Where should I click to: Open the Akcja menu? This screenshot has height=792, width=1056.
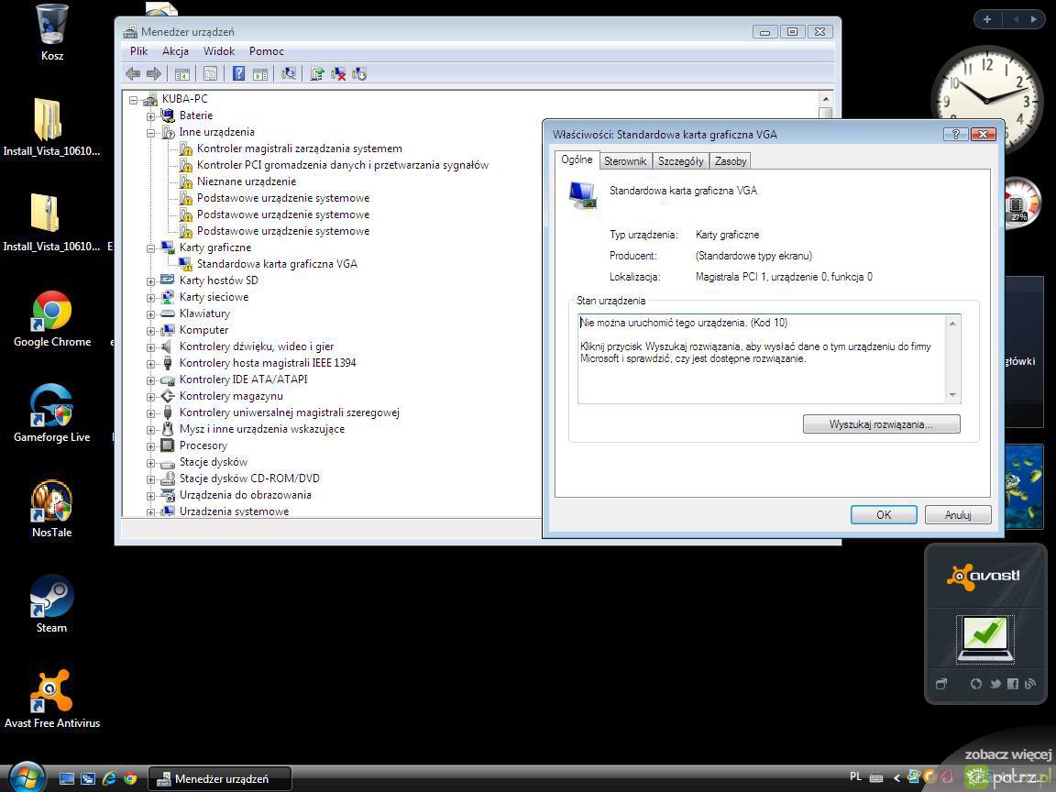coord(175,51)
